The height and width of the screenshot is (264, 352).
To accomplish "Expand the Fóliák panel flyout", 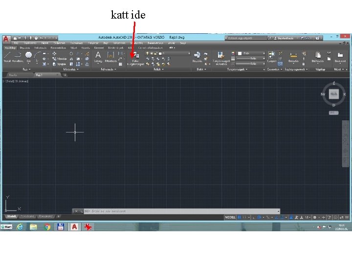I will coord(158,69).
